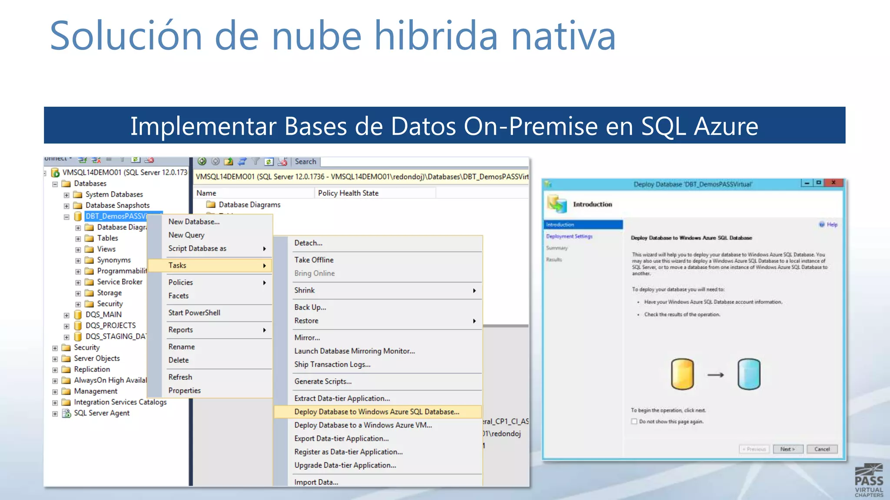This screenshot has height=500, width=890.
Task: Click the Deploy Database title bar icon
Action: (x=548, y=184)
